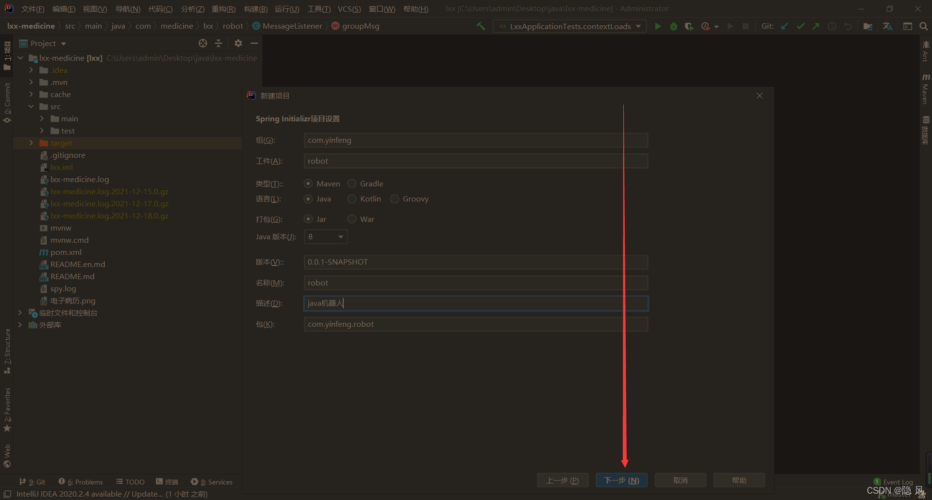932x500 pixels.
Task: Click the green Run icon in toolbar
Action: 658,26
